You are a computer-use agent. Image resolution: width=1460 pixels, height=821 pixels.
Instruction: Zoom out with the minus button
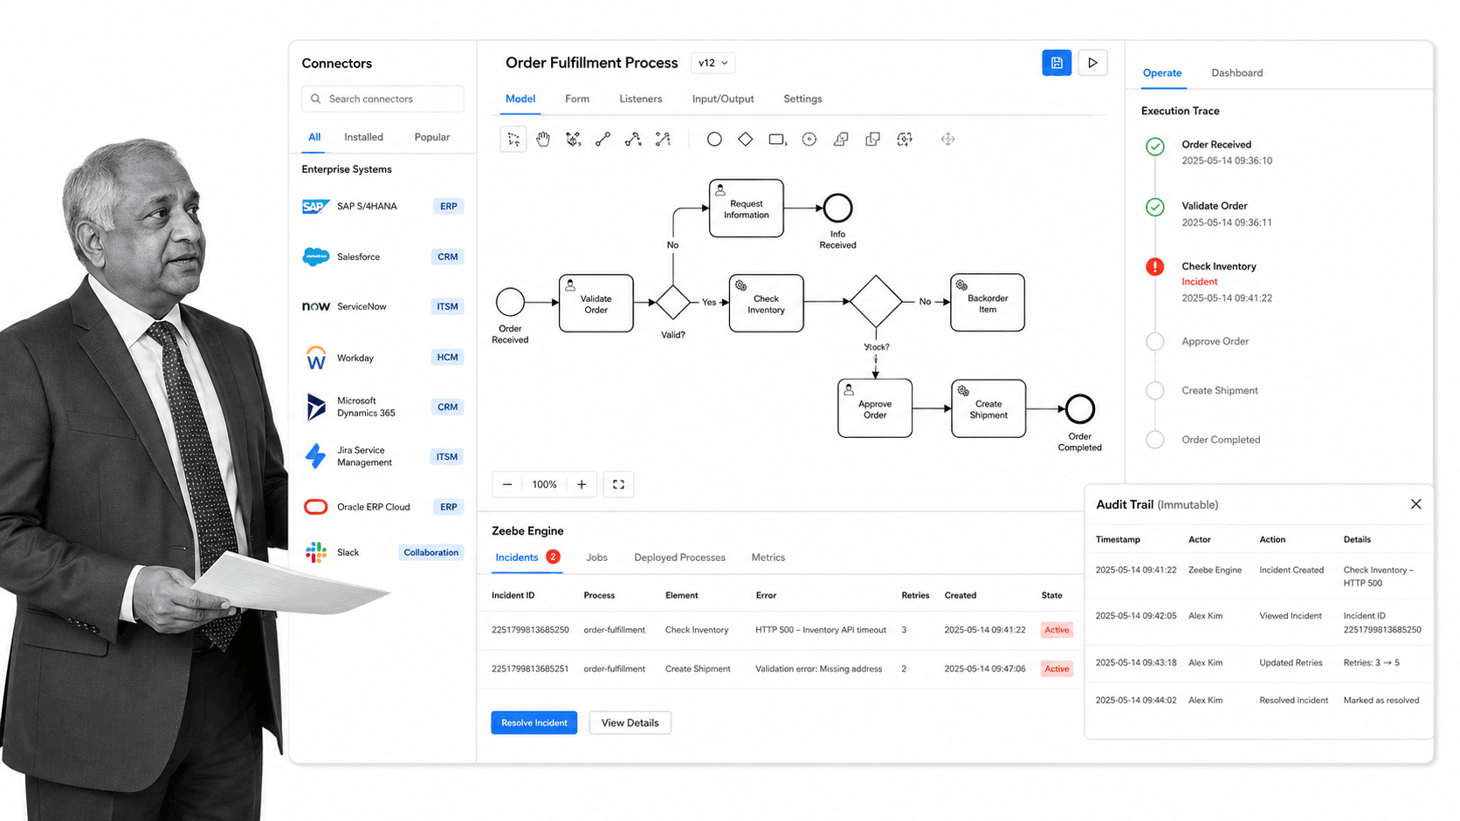(507, 484)
